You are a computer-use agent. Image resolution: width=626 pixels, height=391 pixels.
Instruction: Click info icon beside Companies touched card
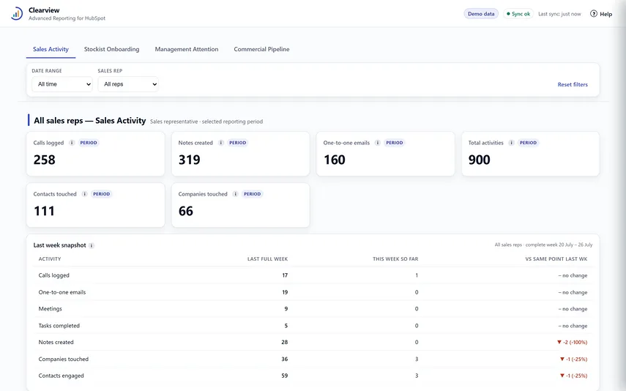pos(236,194)
